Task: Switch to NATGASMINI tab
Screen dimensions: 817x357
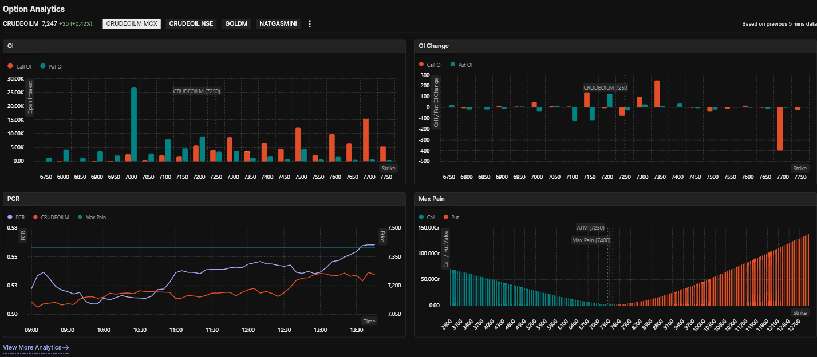Action: point(278,24)
